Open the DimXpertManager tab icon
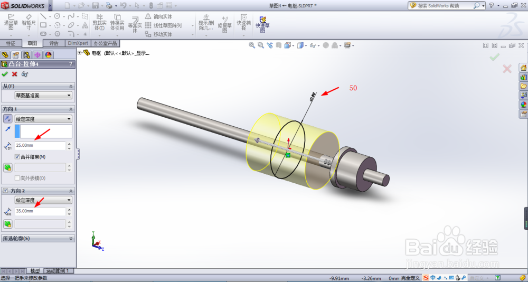Screen dimensions: 528x282 [x=37, y=55]
